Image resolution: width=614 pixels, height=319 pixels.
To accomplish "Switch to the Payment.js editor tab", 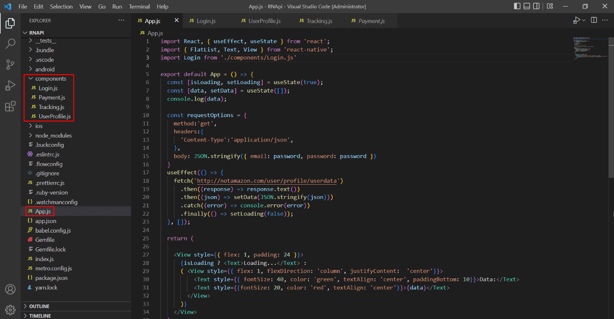I will (371, 21).
